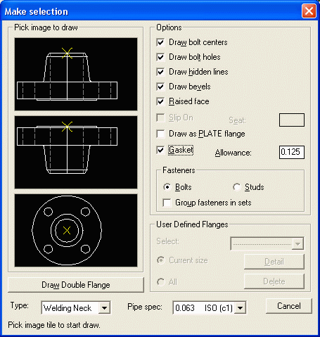Close the Make selection dialog
This screenshot has width=320, height=337.
coord(309,11)
